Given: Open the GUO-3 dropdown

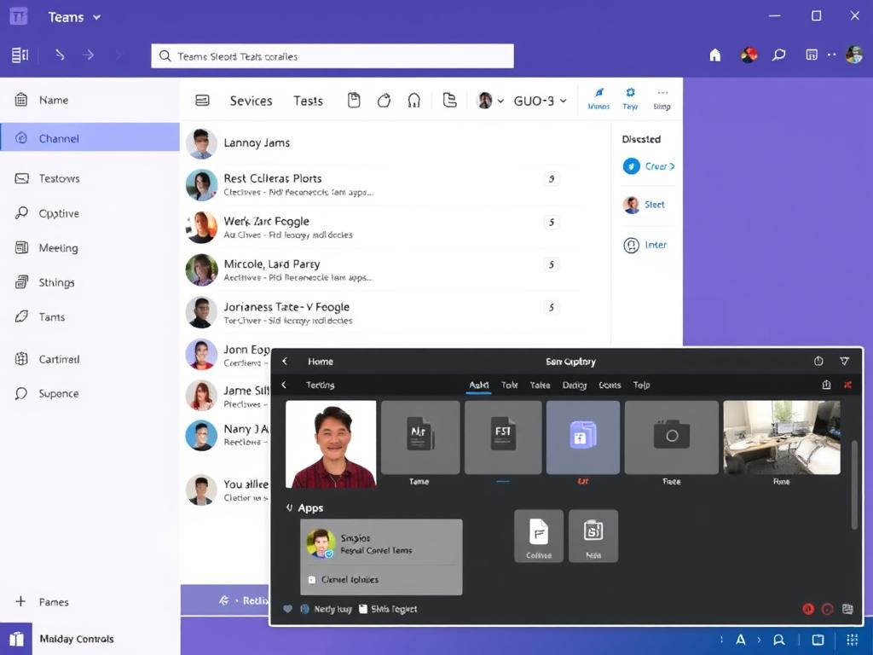Looking at the screenshot, I should (x=540, y=101).
